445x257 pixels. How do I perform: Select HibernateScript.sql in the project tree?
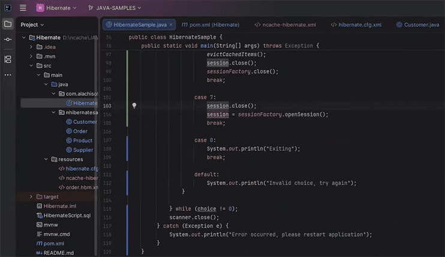[x=67, y=215]
